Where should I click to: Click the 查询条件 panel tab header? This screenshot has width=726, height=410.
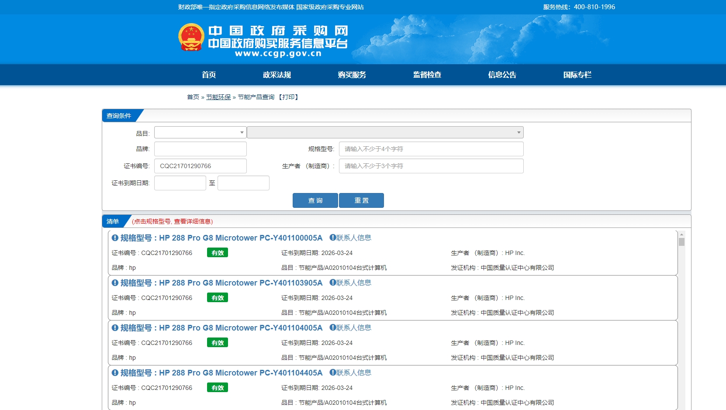[119, 116]
